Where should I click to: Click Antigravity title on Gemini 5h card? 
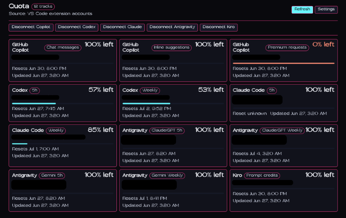25,175
